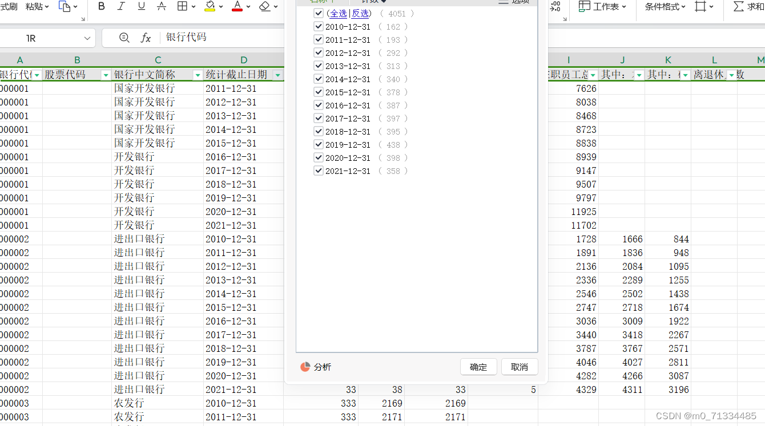Uncheck the 2010-12-31 filter checkbox
The image size is (765, 426).
[319, 26]
